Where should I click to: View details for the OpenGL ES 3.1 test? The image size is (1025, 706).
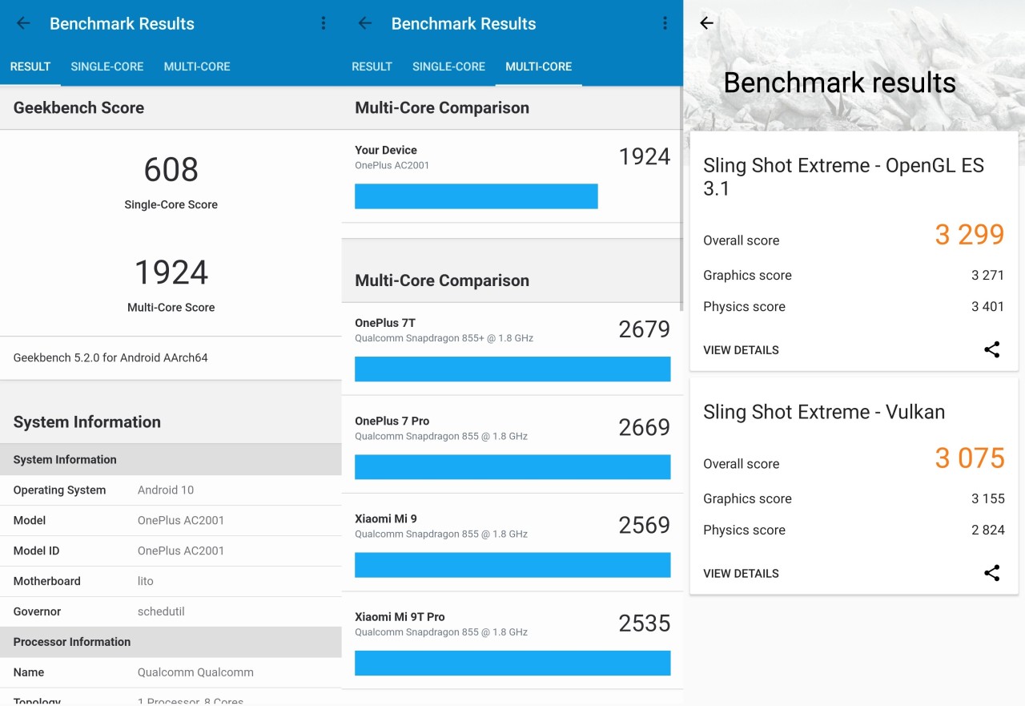[x=741, y=350]
